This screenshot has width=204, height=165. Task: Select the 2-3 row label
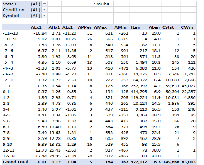pyautogui.click(x=6, y=104)
